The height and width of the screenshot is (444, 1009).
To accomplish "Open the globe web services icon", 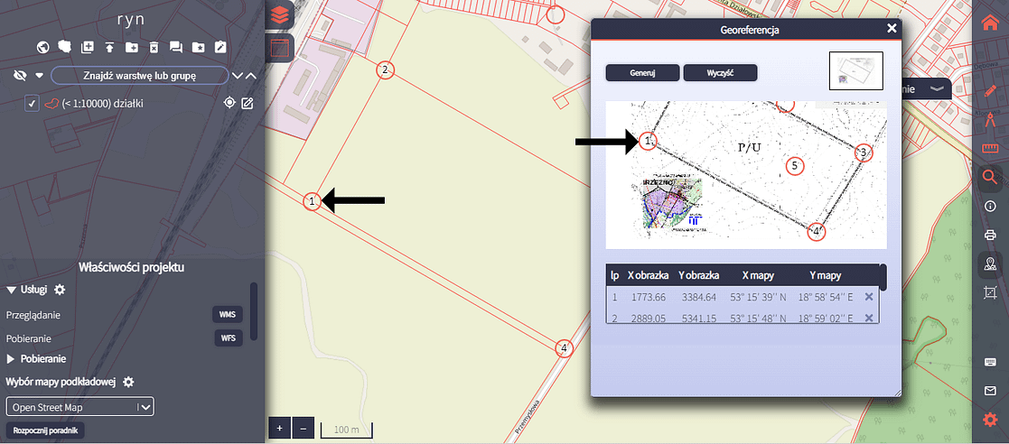I will point(43,47).
